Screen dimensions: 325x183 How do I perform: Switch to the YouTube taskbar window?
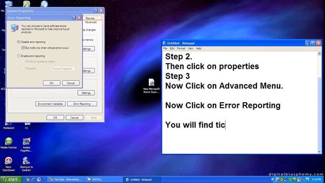(x=66, y=179)
